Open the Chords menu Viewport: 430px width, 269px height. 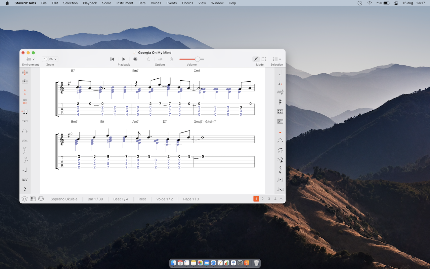[x=187, y=3]
